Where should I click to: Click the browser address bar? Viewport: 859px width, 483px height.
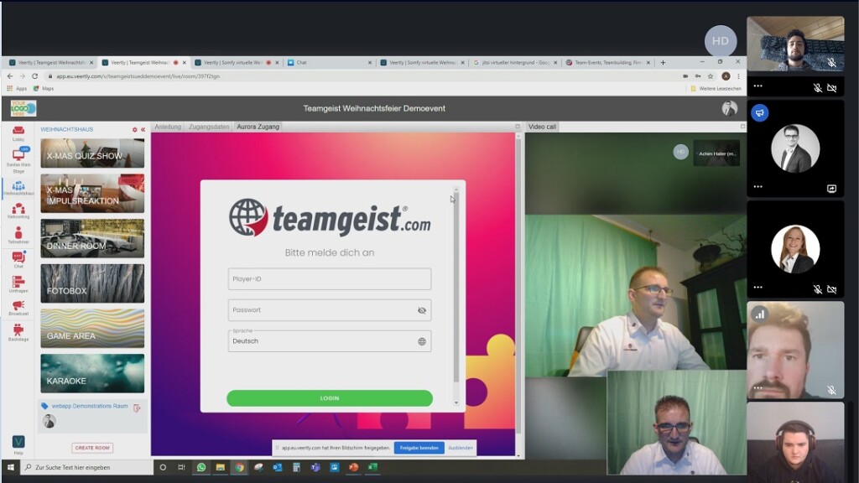pos(362,76)
